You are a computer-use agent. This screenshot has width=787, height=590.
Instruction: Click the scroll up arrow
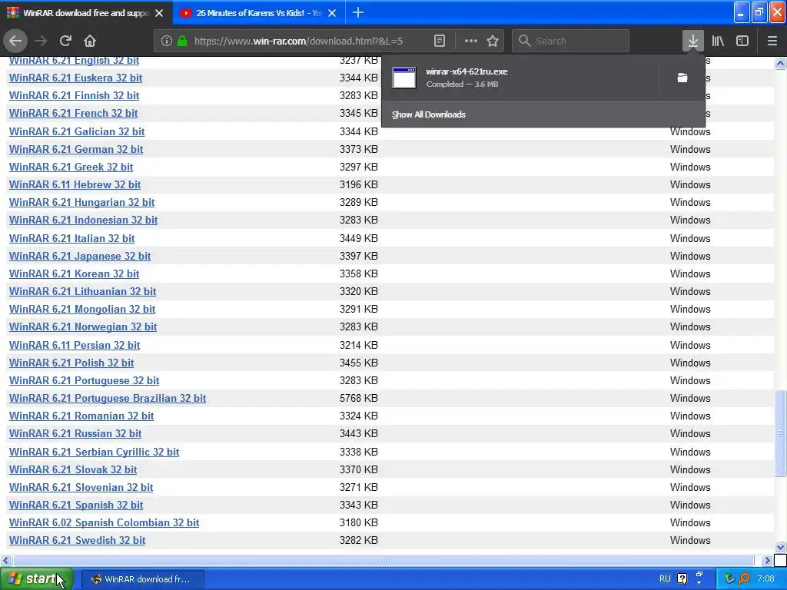coord(780,63)
